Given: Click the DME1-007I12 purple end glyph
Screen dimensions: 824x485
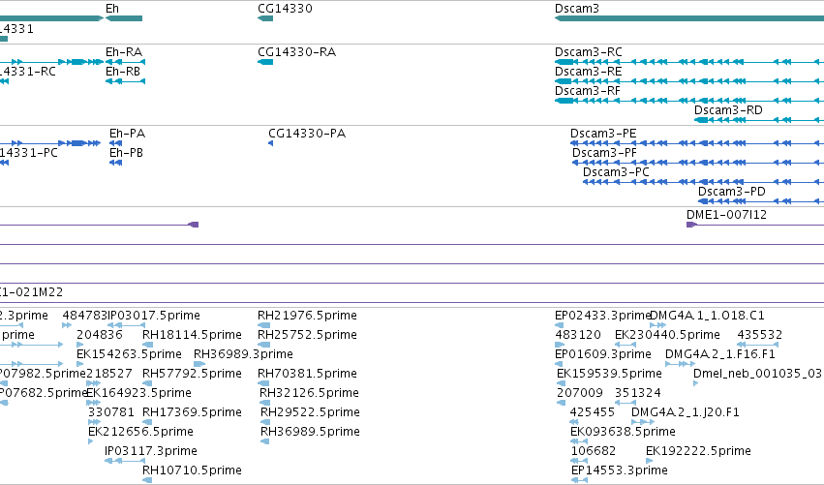Looking at the screenshot, I should [x=691, y=225].
